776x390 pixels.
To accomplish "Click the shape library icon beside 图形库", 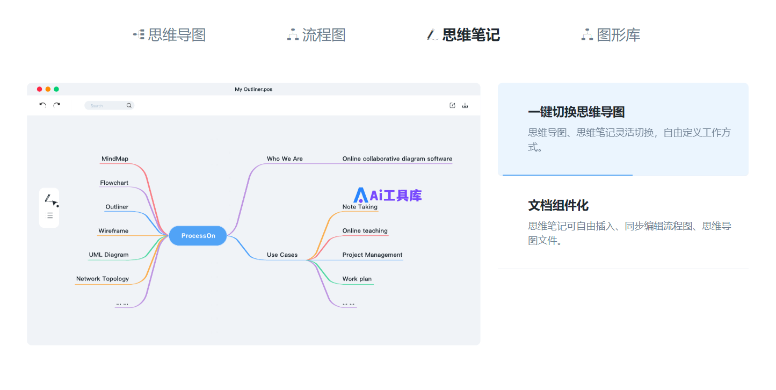I will (x=587, y=35).
